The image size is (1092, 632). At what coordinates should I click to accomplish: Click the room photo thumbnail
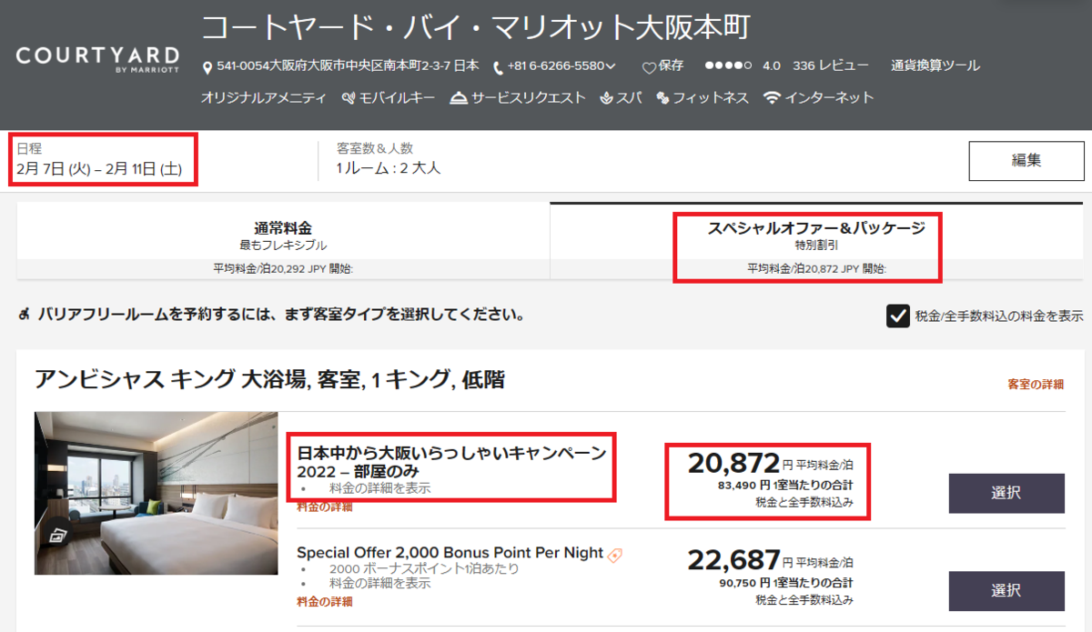click(x=156, y=493)
